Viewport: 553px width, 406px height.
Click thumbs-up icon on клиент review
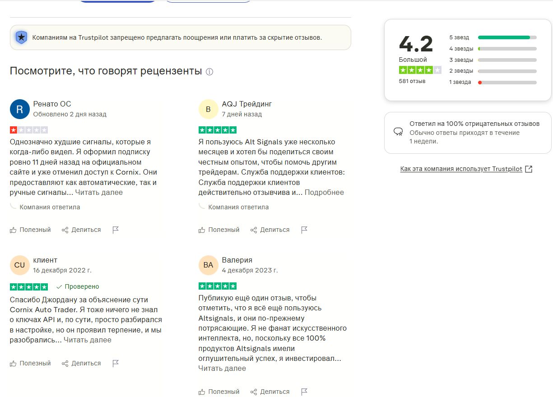pos(13,364)
